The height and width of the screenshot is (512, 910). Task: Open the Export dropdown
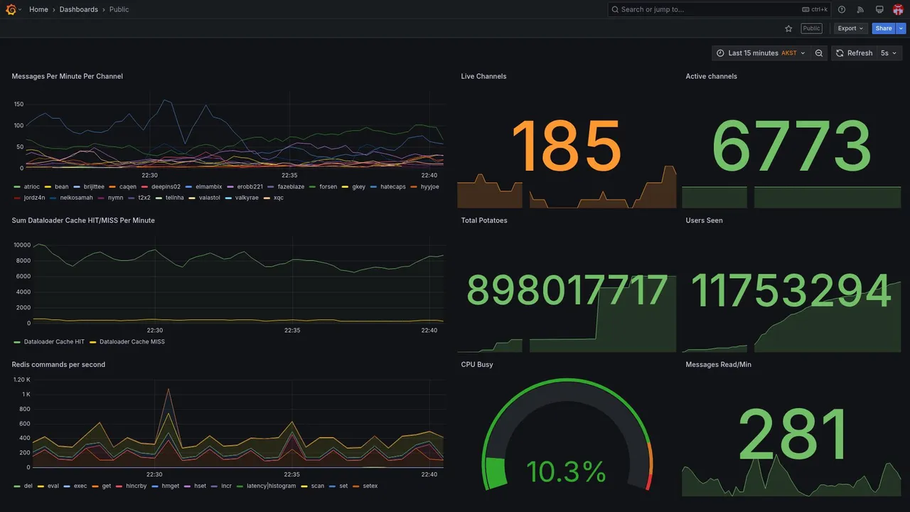click(850, 28)
